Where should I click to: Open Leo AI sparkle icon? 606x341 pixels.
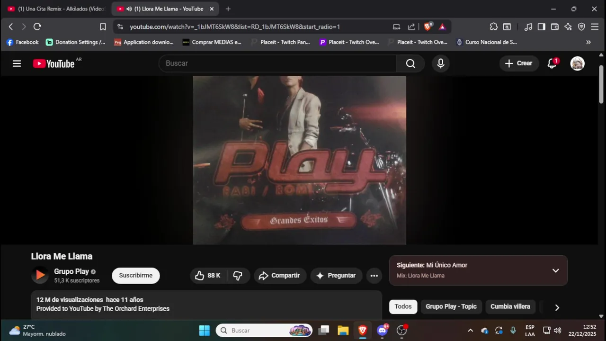point(568,27)
